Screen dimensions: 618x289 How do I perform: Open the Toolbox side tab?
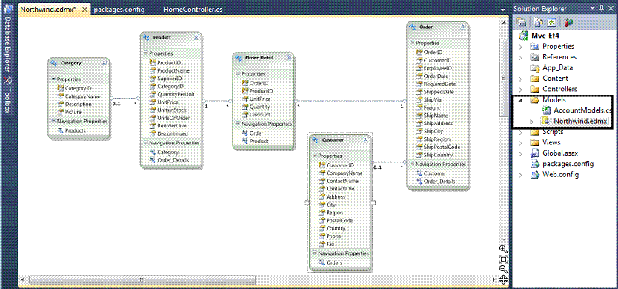coord(7,96)
